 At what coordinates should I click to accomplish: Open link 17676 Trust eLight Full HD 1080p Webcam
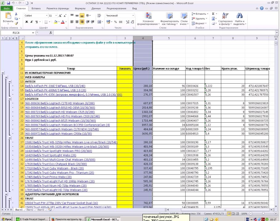point(60,181)
